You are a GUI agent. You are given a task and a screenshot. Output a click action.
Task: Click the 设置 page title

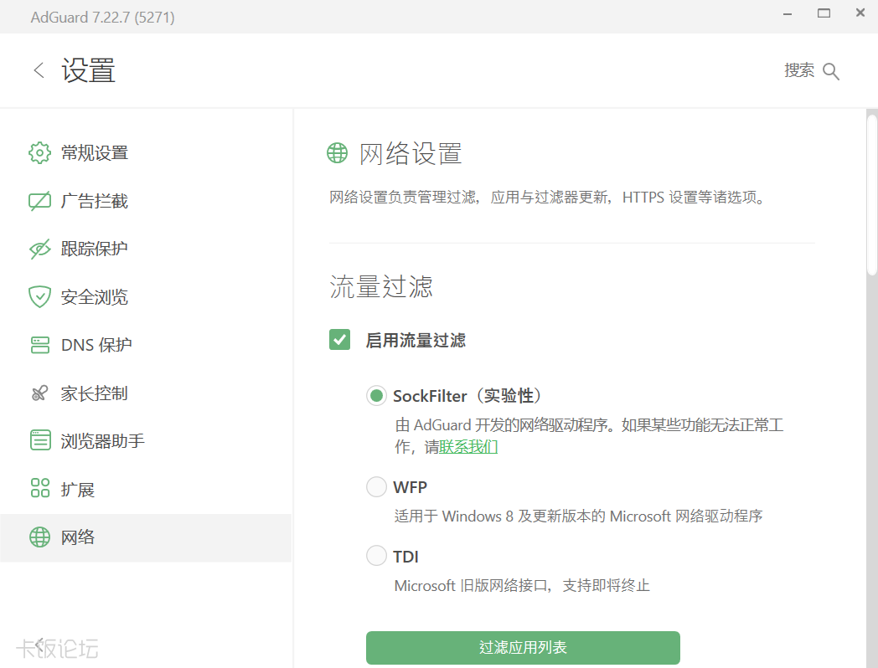[x=89, y=70]
